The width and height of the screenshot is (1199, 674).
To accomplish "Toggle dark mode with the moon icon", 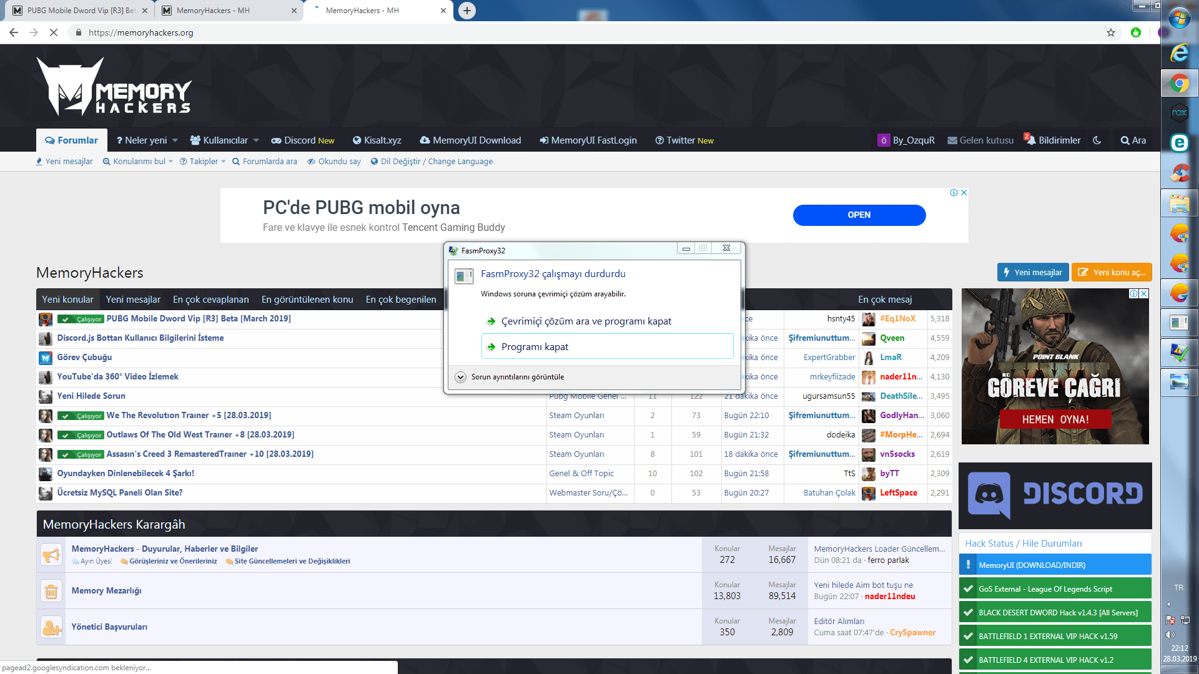I will click(x=1097, y=140).
